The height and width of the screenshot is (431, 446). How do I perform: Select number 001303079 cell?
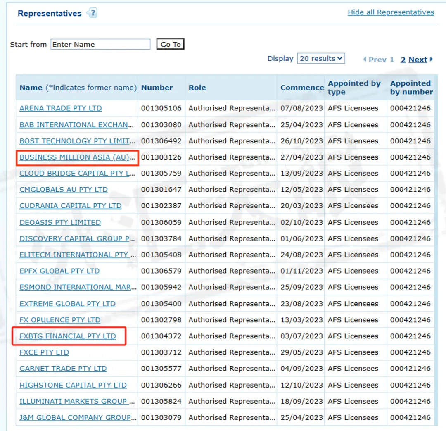tap(161, 418)
